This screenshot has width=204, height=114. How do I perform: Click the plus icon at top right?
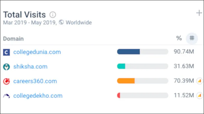199,13
